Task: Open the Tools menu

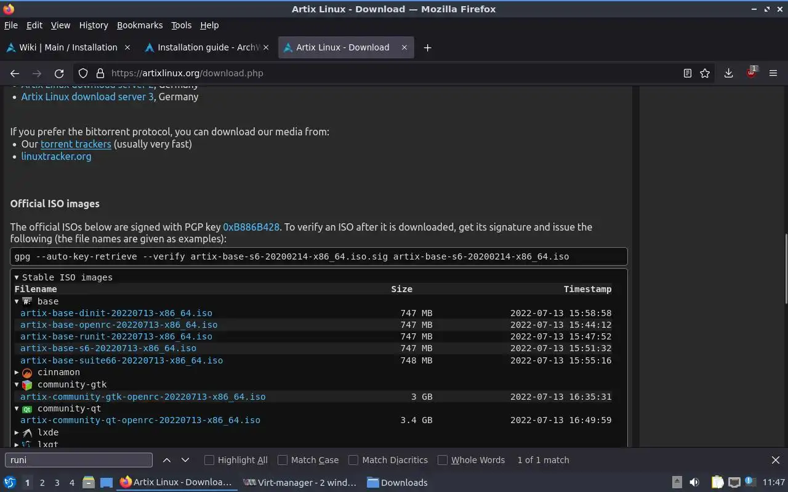Action: point(182,25)
